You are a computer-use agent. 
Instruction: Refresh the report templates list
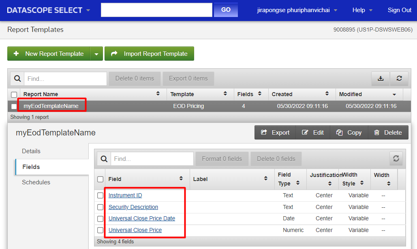[x=399, y=78]
